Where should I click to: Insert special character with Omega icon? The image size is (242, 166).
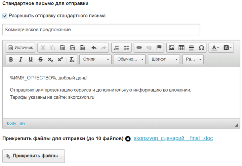[x=201, y=47]
